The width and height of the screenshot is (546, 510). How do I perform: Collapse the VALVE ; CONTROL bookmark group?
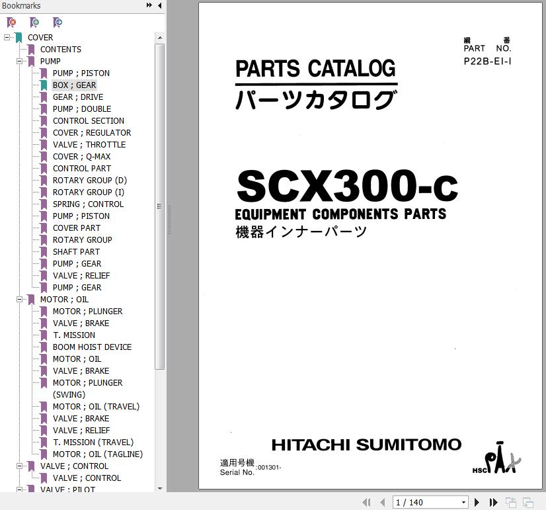[x=20, y=466]
